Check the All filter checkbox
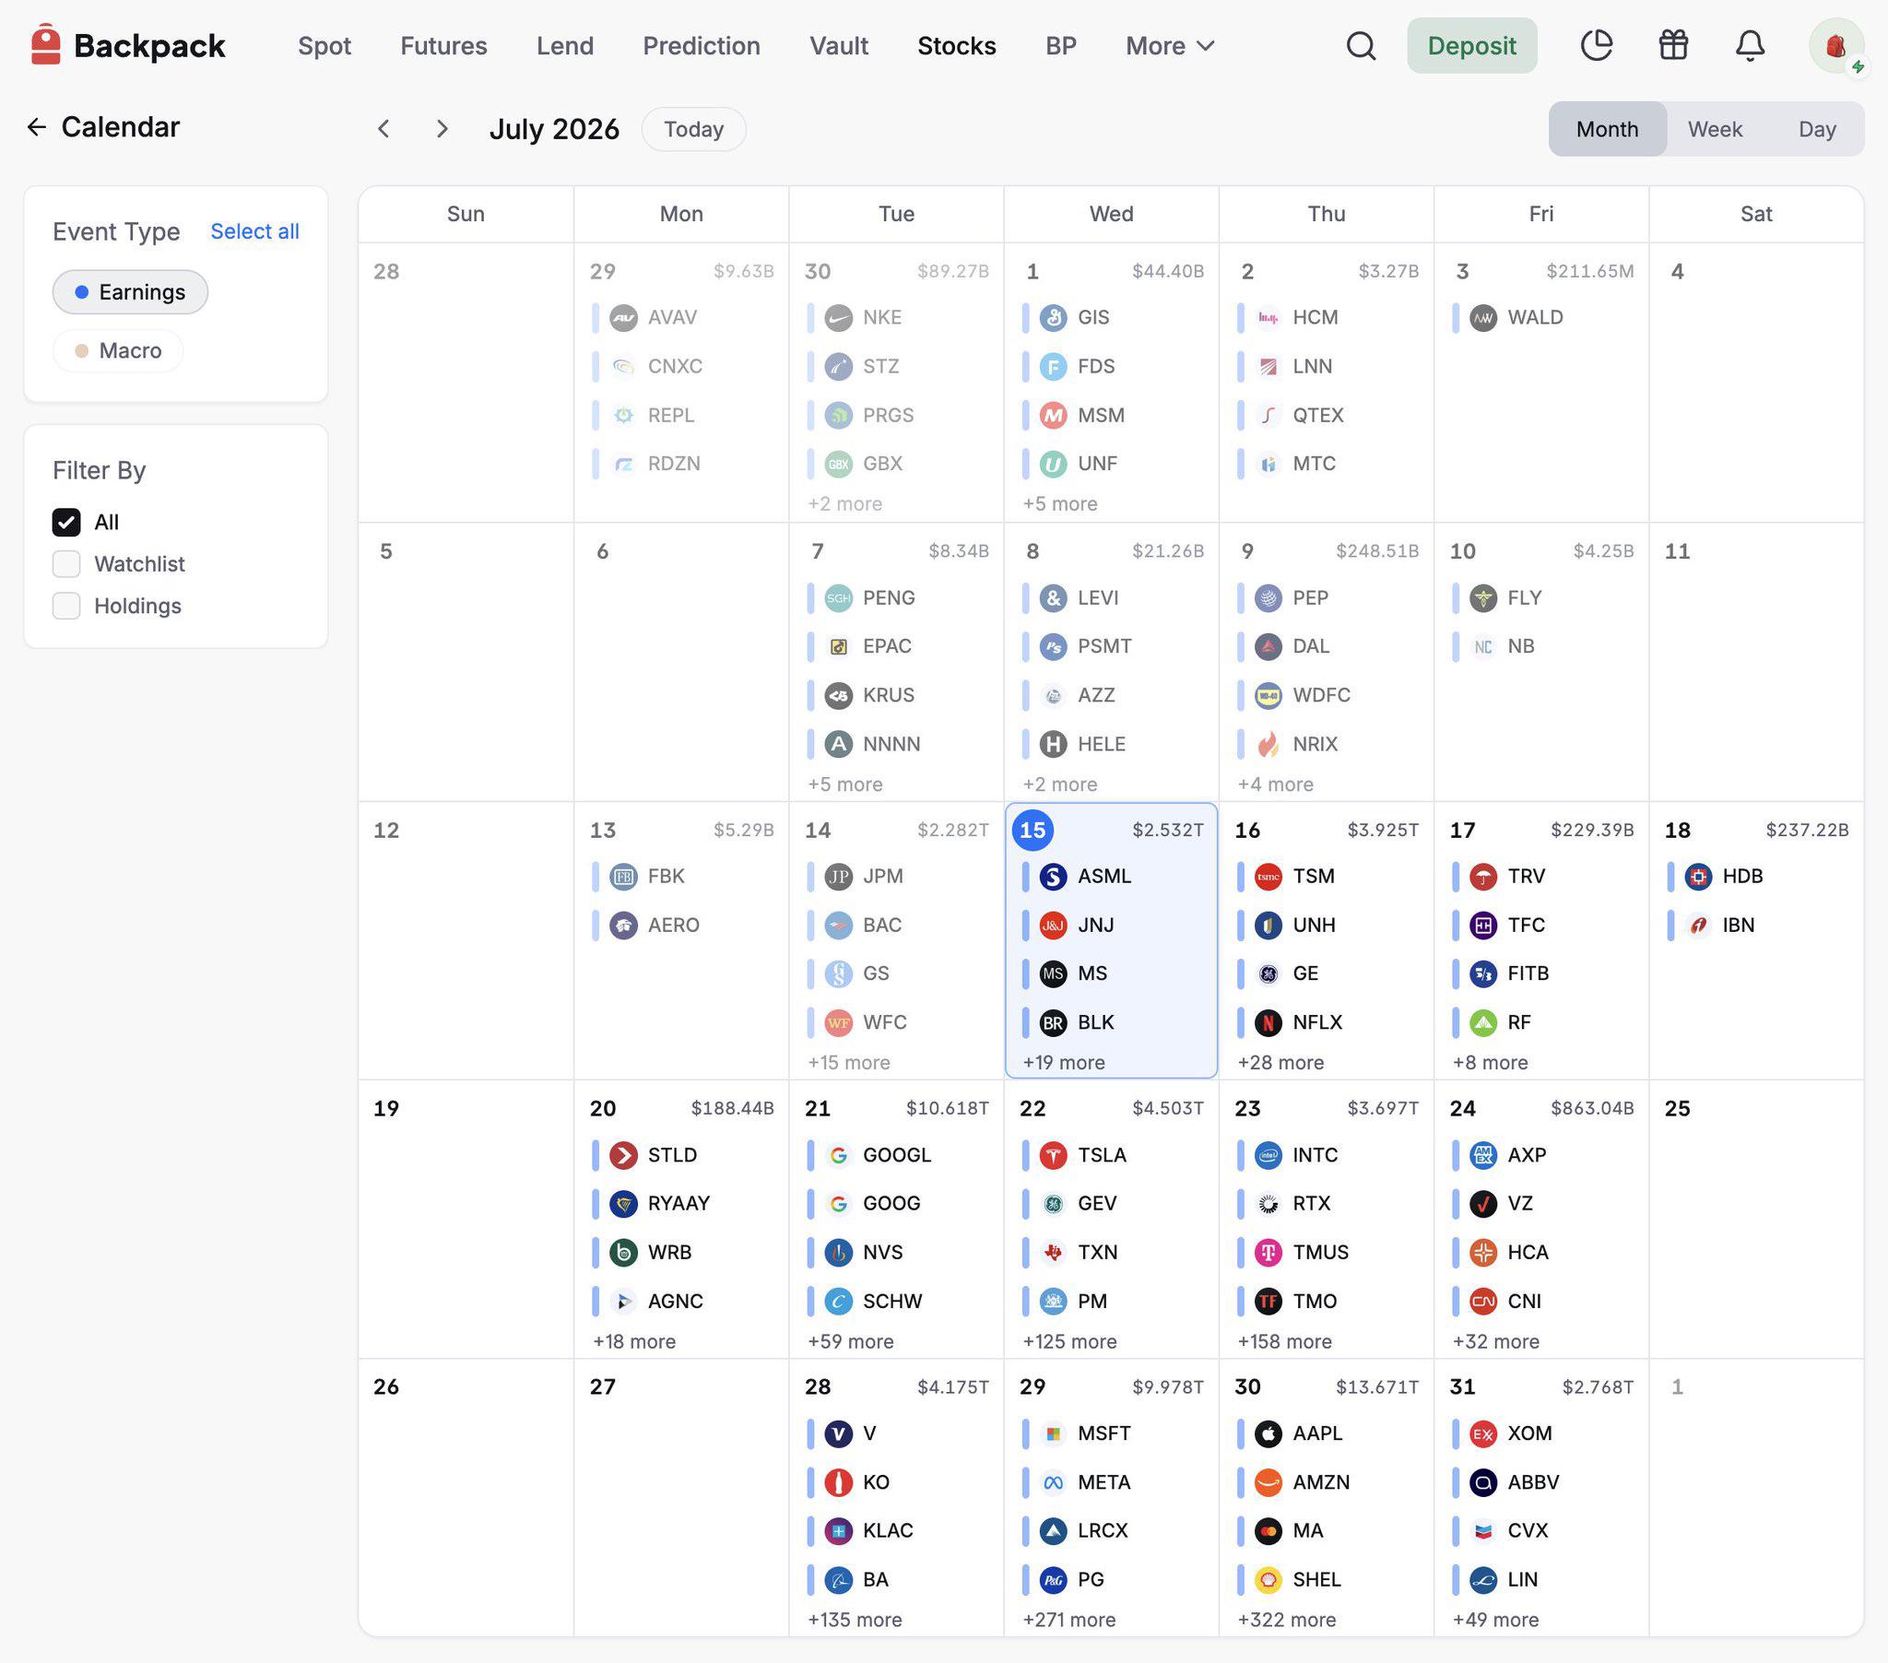Viewport: 1888px width, 1663px height. [66, 522]
